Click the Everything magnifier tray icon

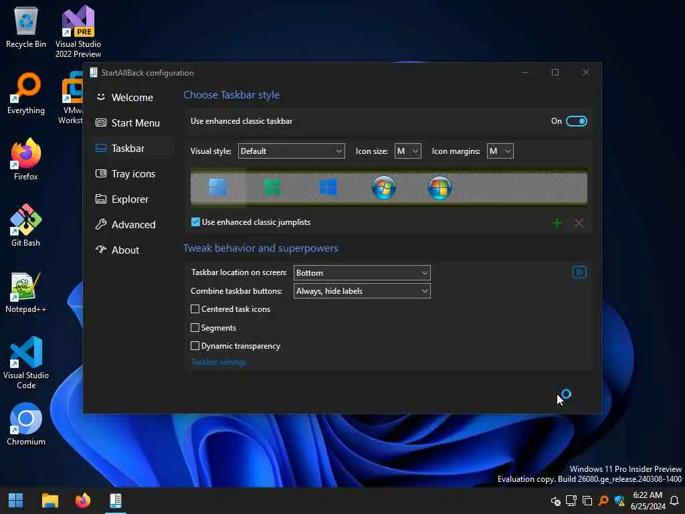tap(604, 501)
